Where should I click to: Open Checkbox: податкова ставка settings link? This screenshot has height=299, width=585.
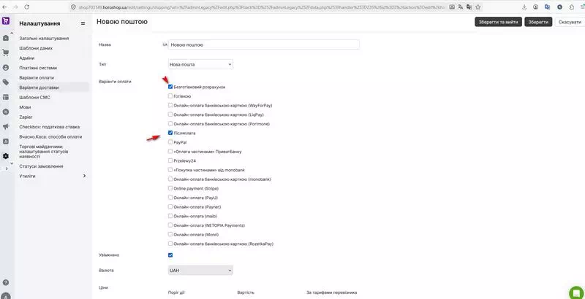pyautogui.click(x=49, y=127)
